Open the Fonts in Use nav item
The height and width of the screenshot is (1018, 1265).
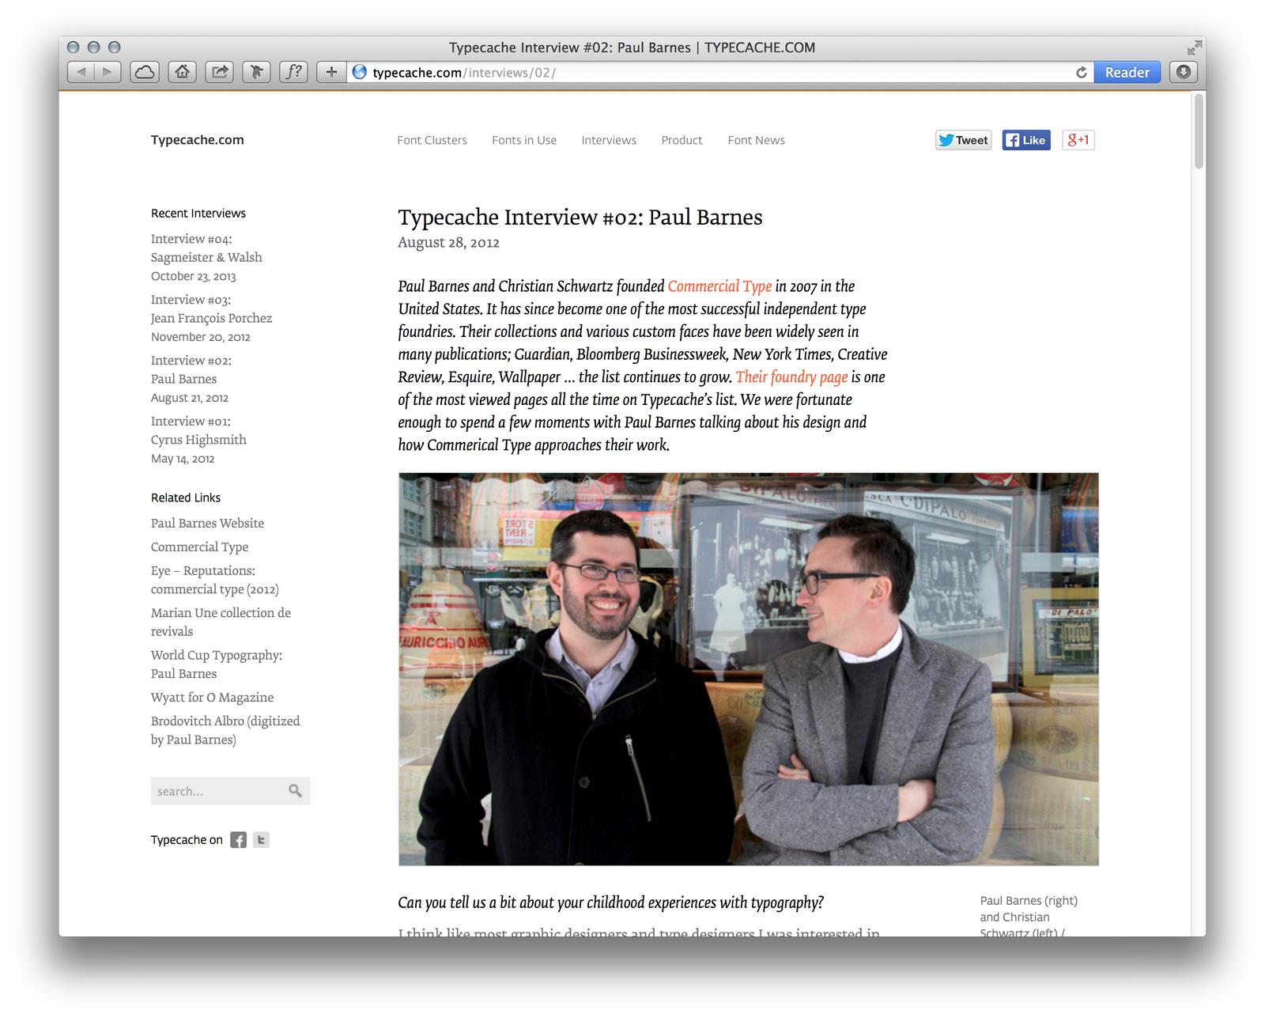[x=524, y=140]
